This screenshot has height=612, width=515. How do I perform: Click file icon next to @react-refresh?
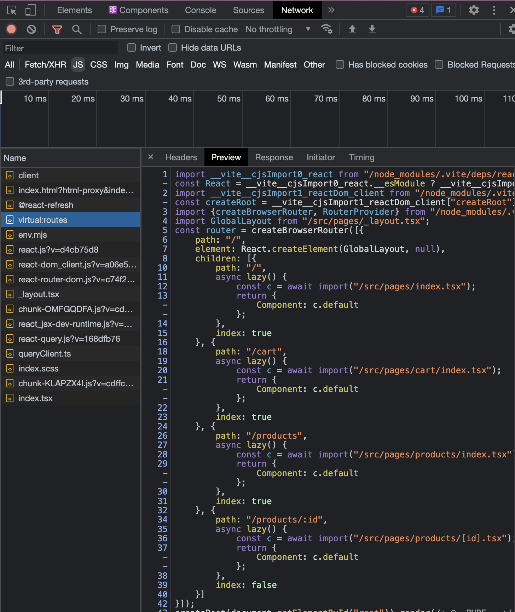(10, 205)
